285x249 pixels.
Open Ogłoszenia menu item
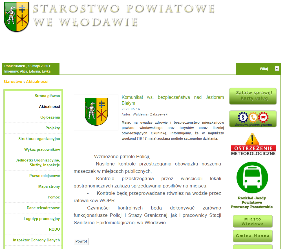tap(50, 117)
